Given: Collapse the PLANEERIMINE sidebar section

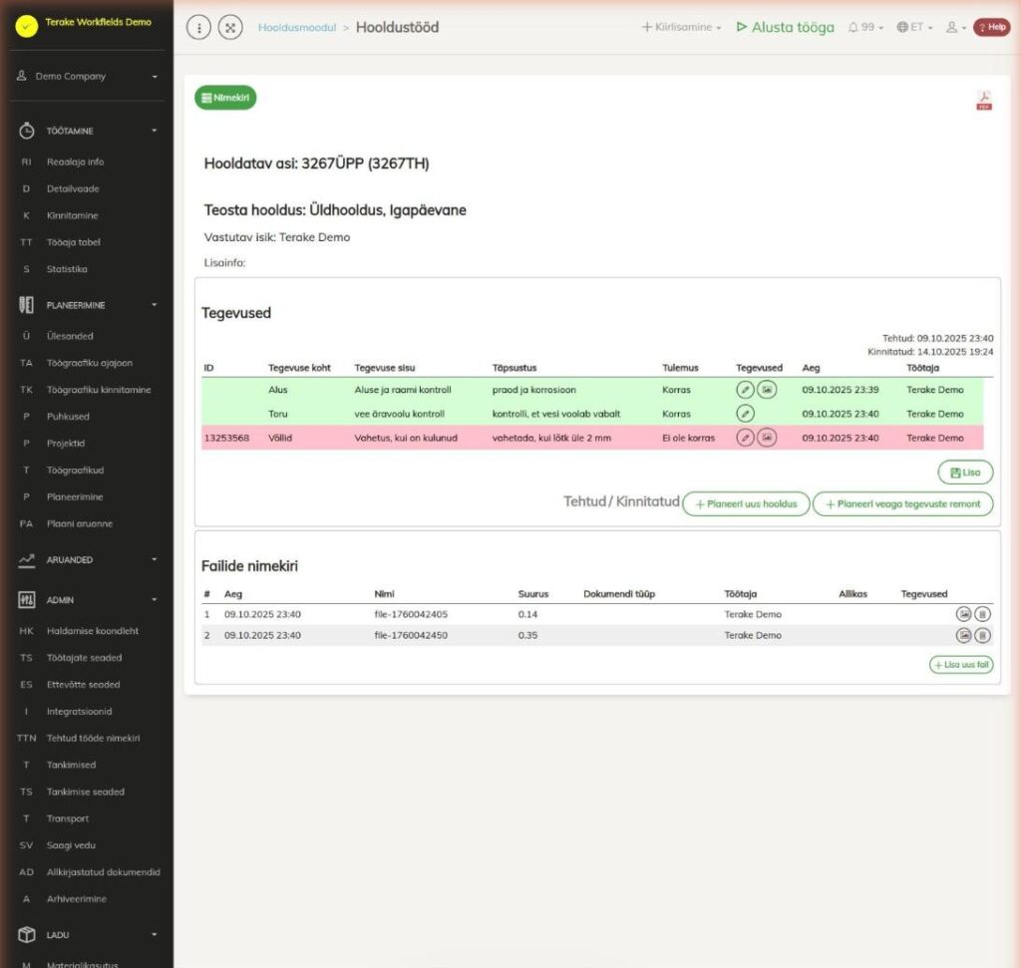Looking at the screenshot, I should coord(87,305).
